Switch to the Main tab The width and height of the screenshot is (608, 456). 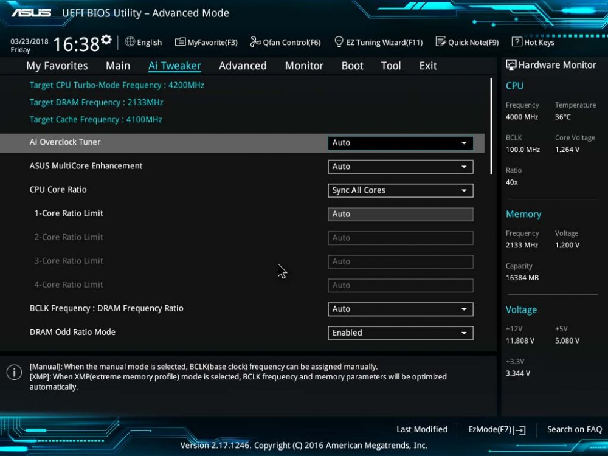click(118, 66)
